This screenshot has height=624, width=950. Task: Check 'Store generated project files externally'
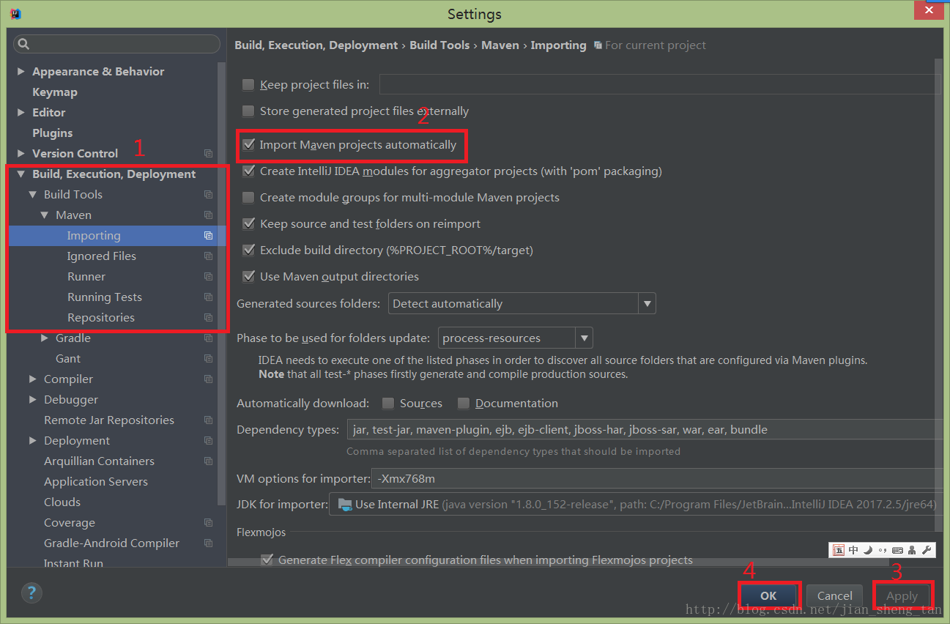248,111
